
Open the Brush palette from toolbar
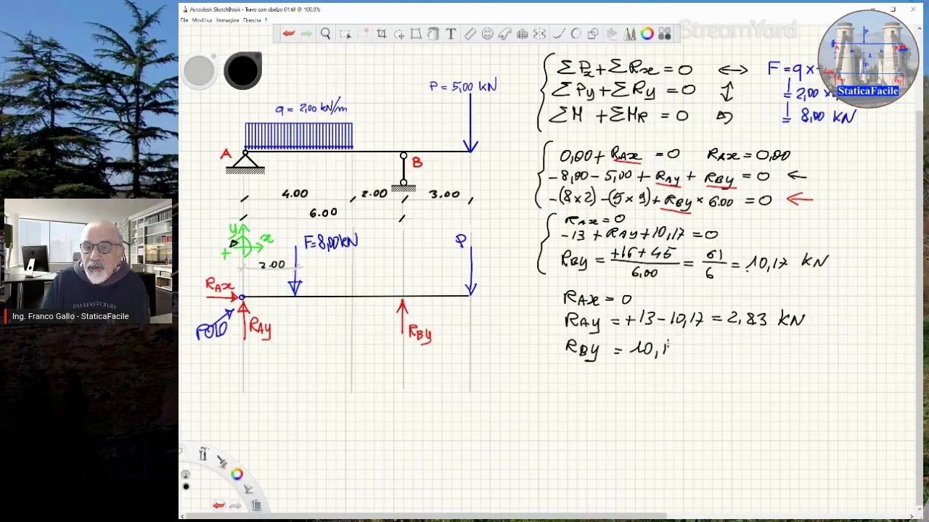[x=629, y=34]
